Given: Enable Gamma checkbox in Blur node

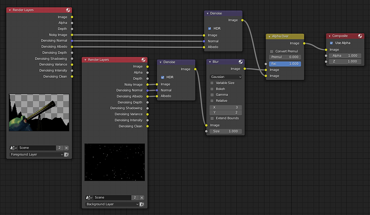Looking at the screenshot, I should coord(212,95).
